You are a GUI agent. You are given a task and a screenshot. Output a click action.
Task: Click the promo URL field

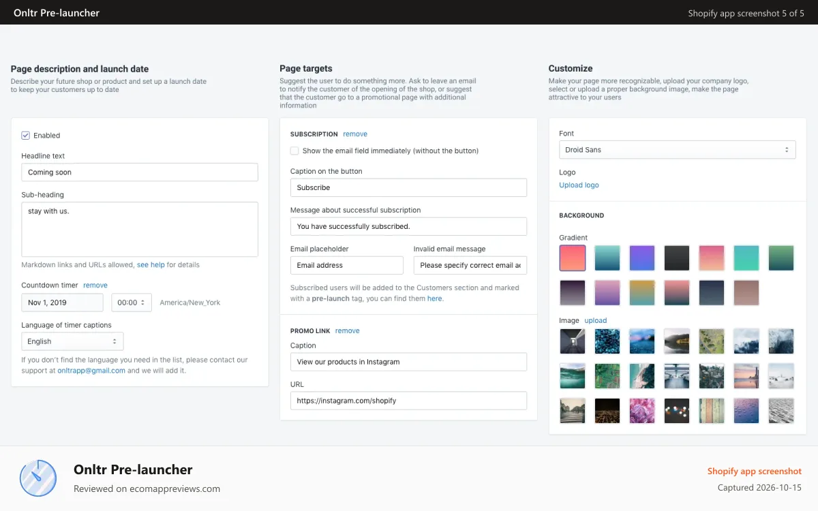(408, 401)
